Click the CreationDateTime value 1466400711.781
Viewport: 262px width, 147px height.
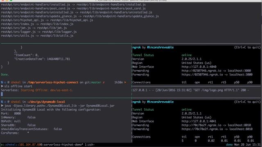point(59,59)
